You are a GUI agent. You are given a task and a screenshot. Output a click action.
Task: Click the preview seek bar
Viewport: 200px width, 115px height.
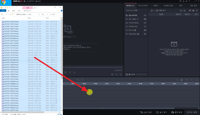93,67
